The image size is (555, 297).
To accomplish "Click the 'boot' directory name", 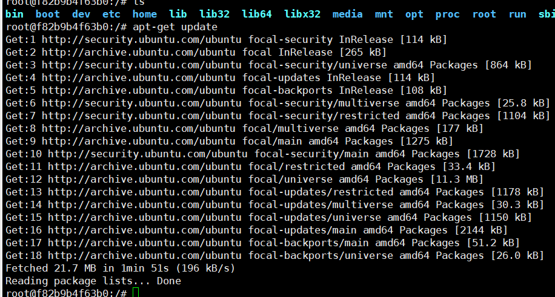I will pyautogui.click(x=48, y=14).
